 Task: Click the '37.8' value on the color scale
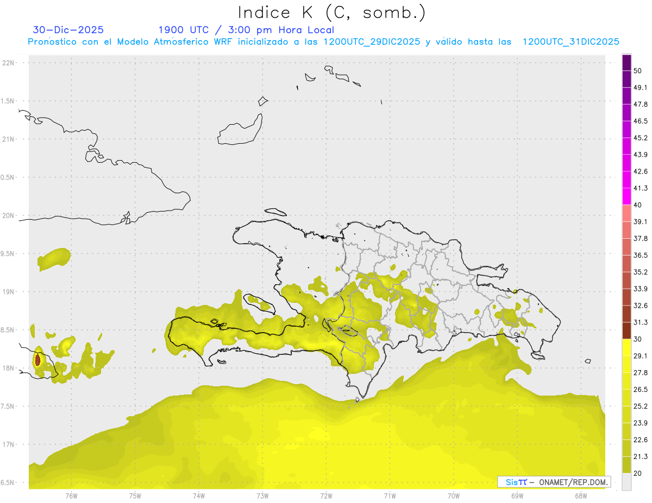point(641,239)
